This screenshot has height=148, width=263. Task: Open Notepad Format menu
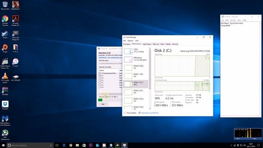click(x=233, y=20)
